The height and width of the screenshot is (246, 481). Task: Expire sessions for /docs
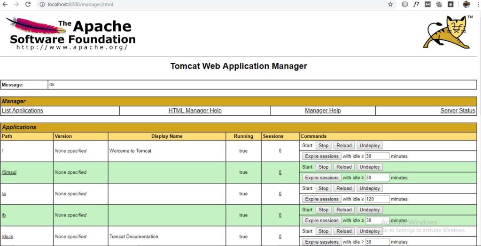click(322, 242)
